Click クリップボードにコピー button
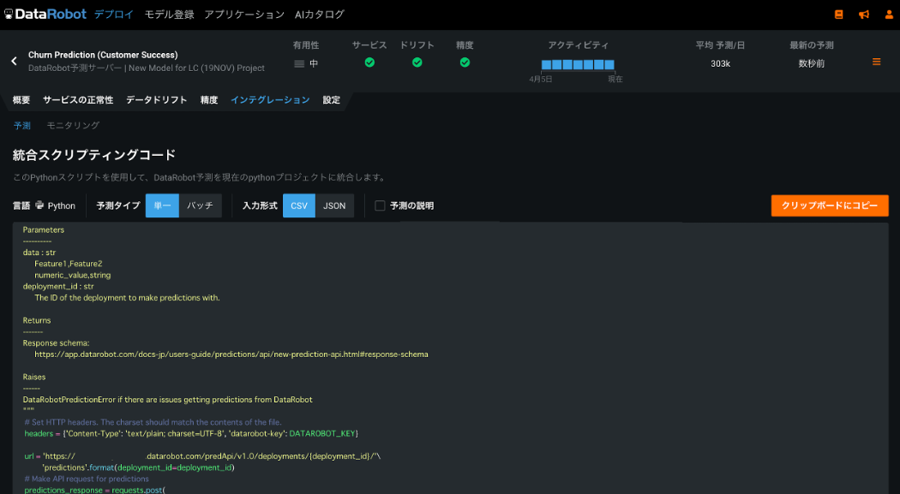The width and height of the screenshot is (900, 494). click(830, 205)
